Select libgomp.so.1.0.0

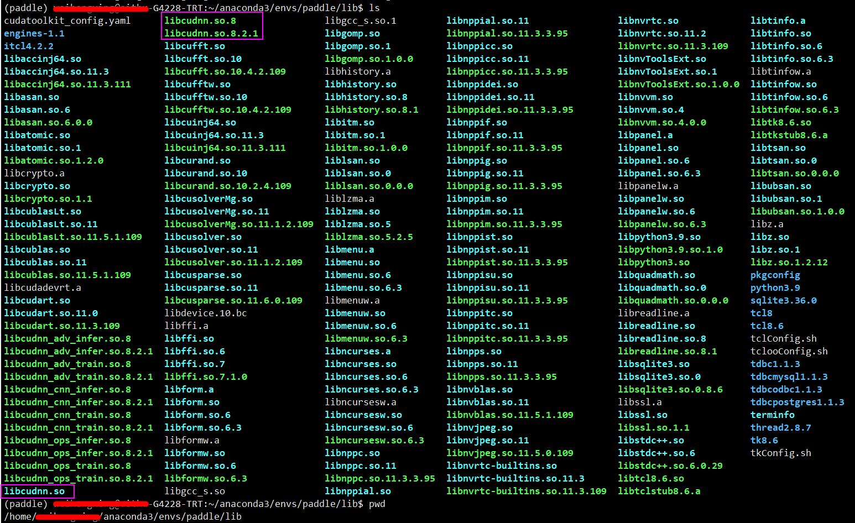click(369, 59)
